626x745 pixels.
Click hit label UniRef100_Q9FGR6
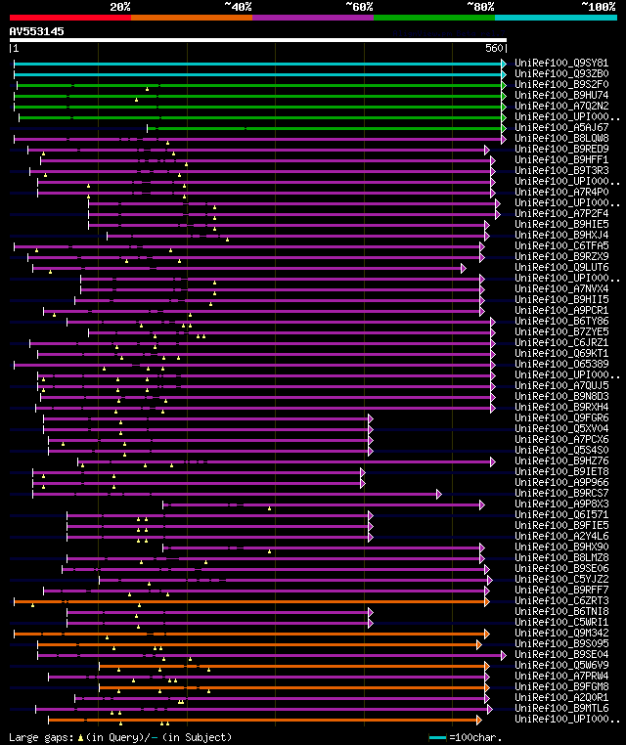tap(561, 417)
